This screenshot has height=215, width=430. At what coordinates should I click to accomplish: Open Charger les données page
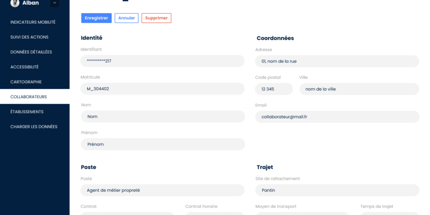(34, 127)
